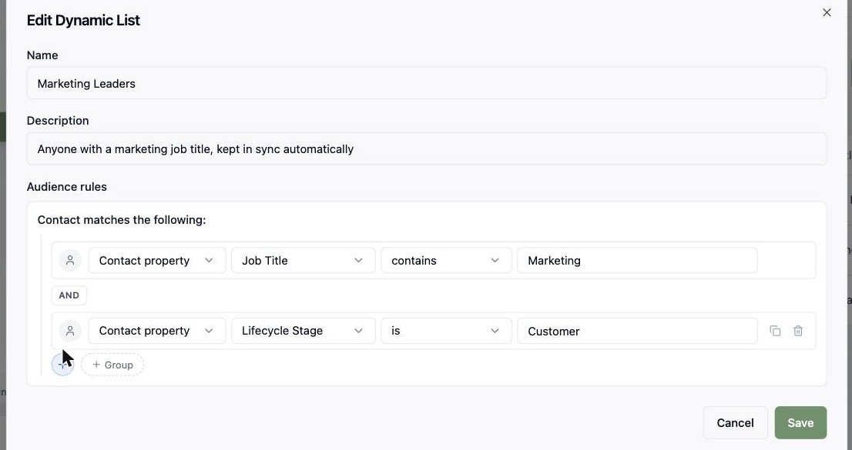The image size is (852, 450).
Task: Click the Description input field
Action: coord(427,148)
